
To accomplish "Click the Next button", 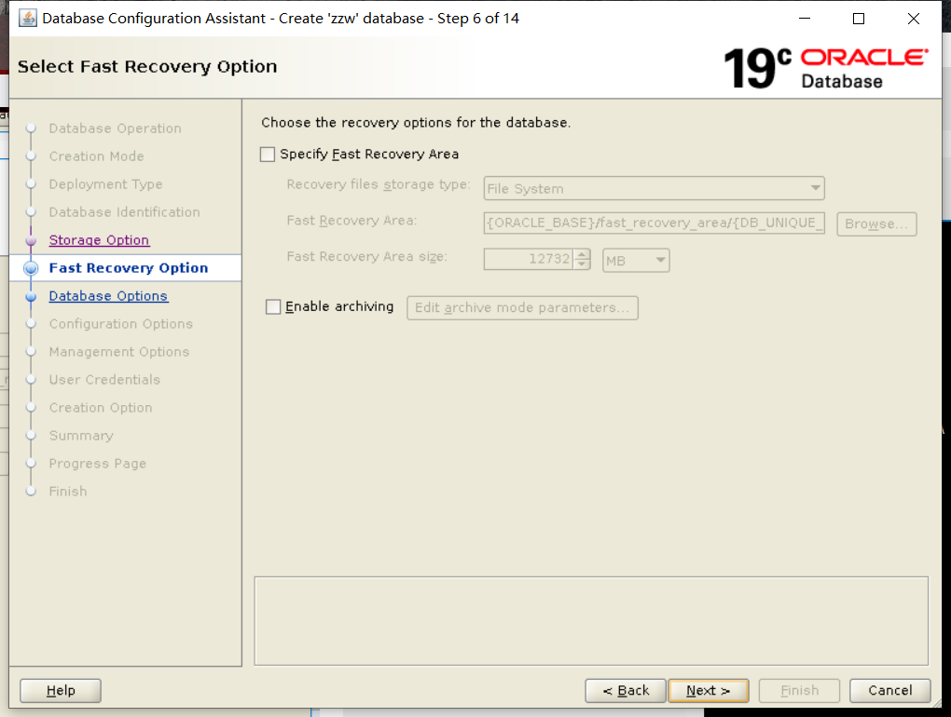I will click(x=709, y=690).
